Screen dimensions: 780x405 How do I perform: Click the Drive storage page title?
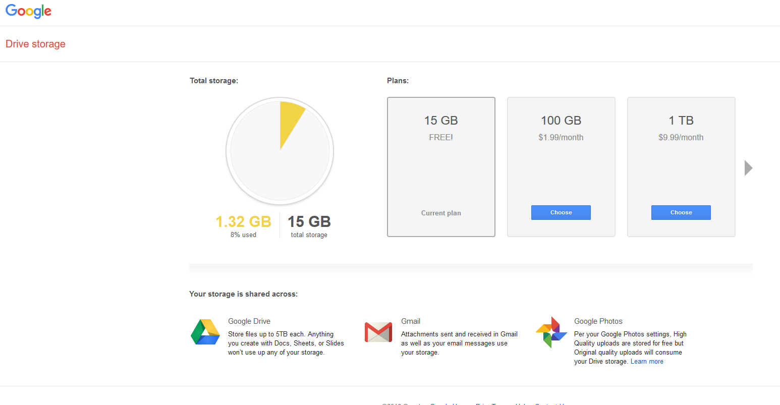pos(35,44)
